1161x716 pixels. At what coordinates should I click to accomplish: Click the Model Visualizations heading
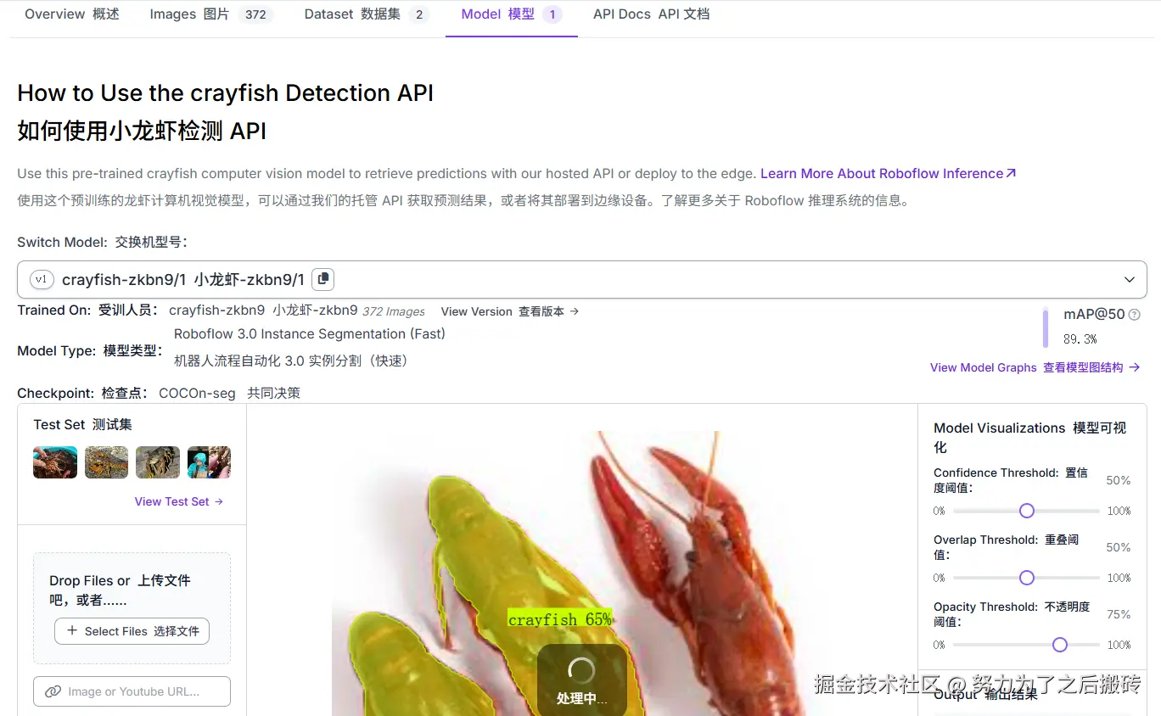tap(1029, 437)
